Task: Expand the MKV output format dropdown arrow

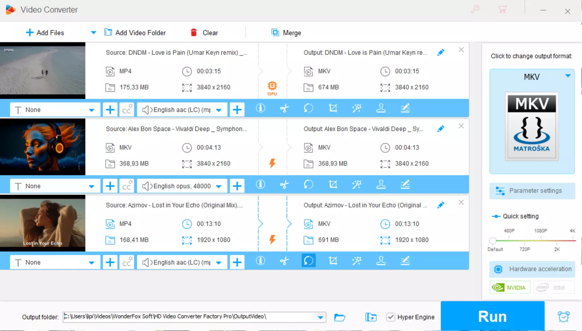Action: point(568,76)
